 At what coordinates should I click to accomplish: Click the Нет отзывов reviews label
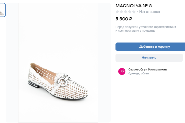[150, 12]
